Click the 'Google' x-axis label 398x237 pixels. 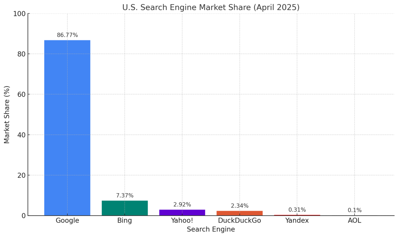pyautogui.click(x=67, y=221)
